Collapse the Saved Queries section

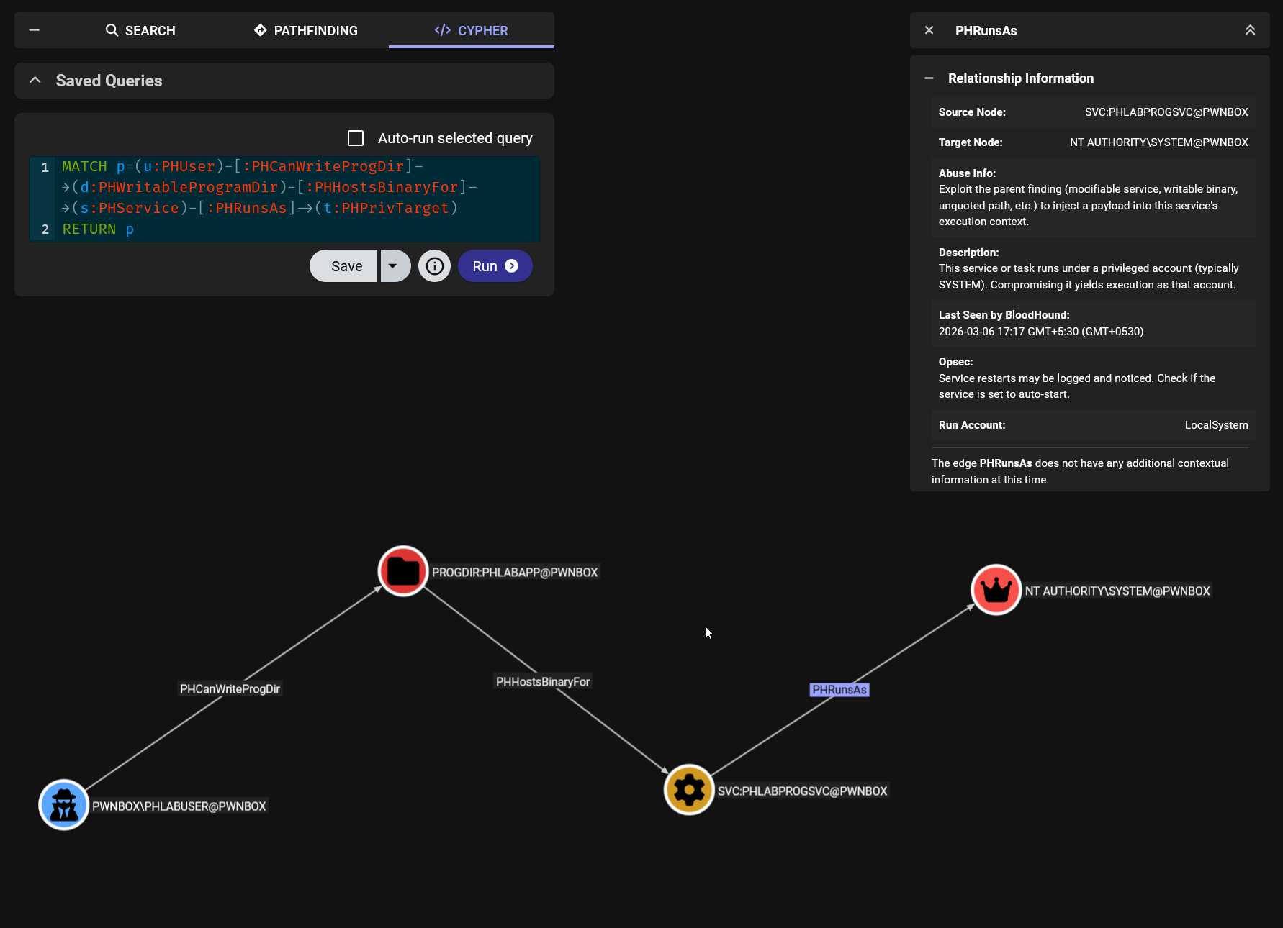[x=35, y=81]
